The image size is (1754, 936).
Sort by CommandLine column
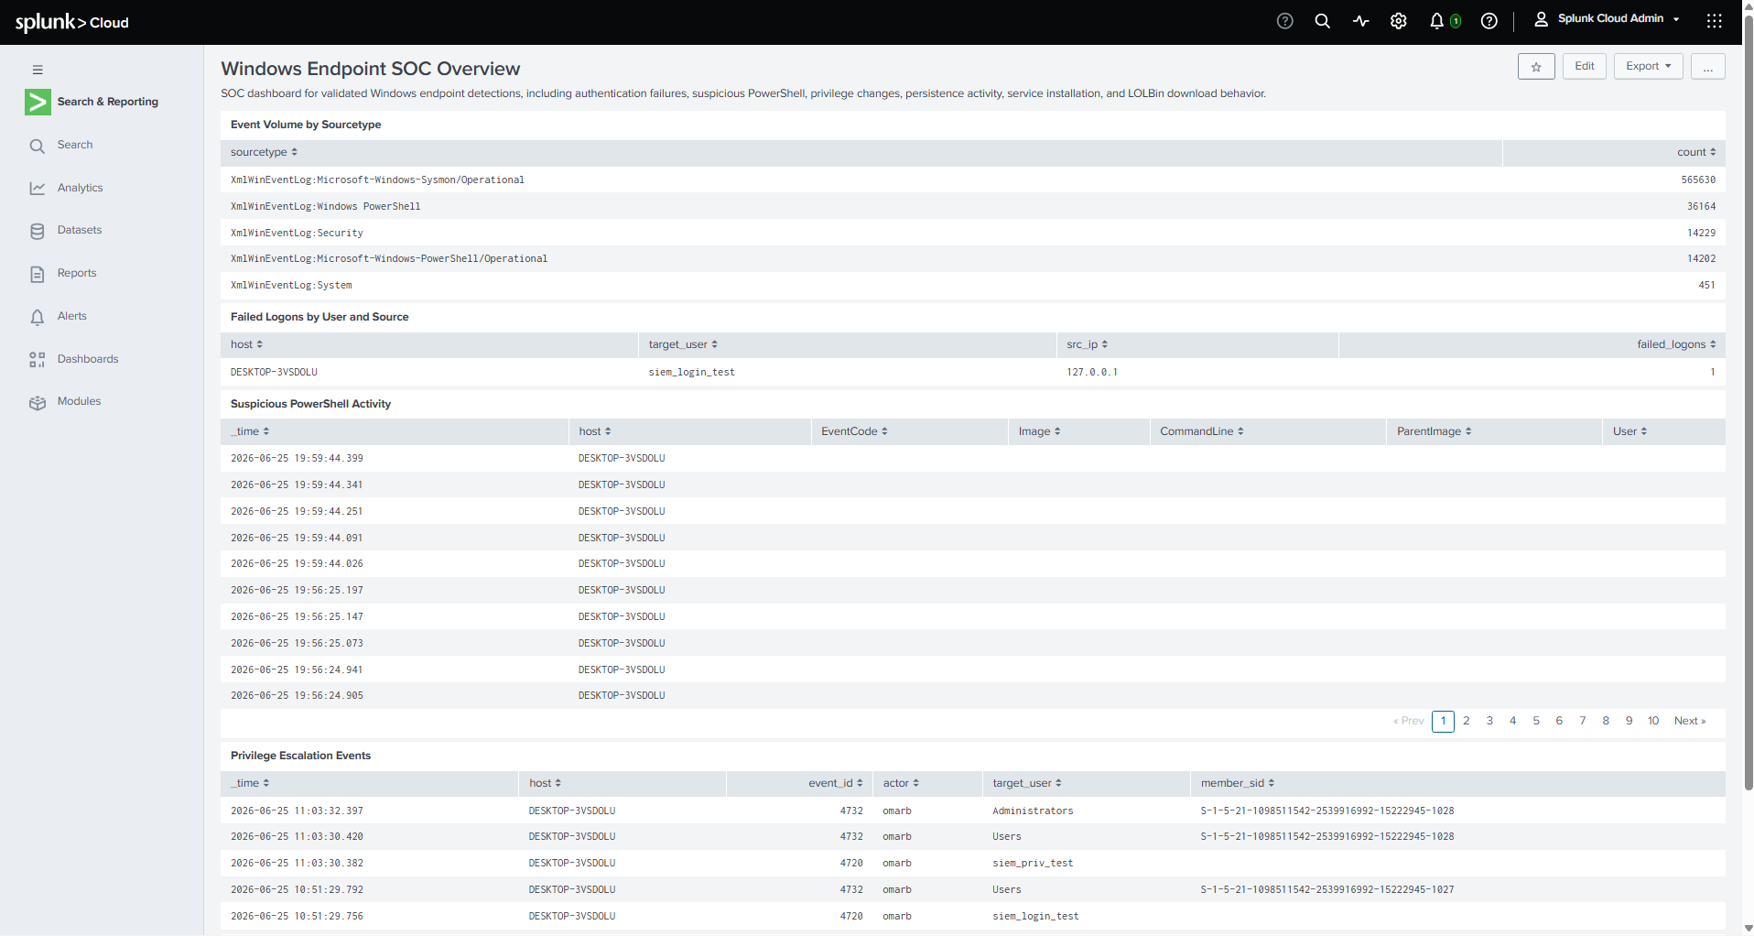coord(1201,432)
